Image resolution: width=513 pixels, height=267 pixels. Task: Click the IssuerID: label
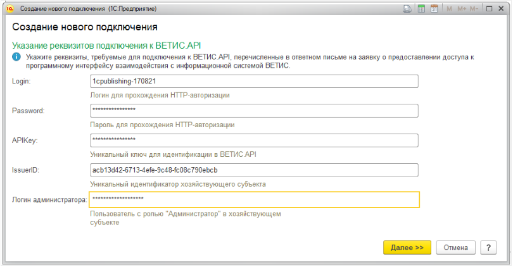click(x=25, y=170)
